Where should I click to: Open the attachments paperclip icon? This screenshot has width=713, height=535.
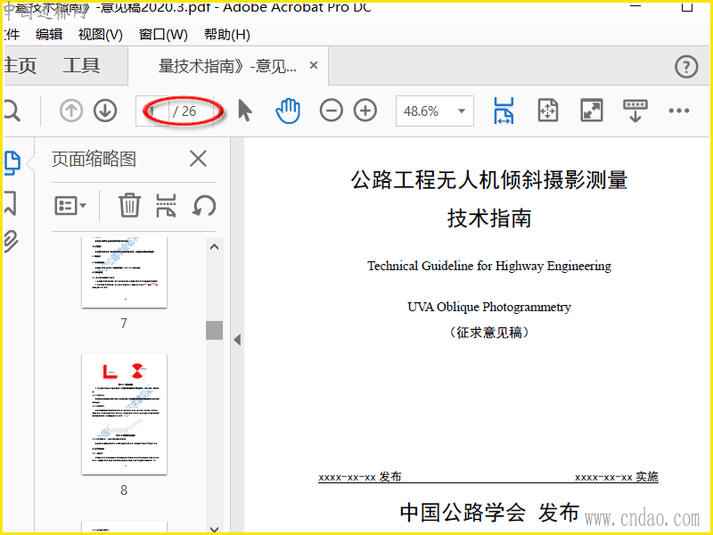[11, 241]
